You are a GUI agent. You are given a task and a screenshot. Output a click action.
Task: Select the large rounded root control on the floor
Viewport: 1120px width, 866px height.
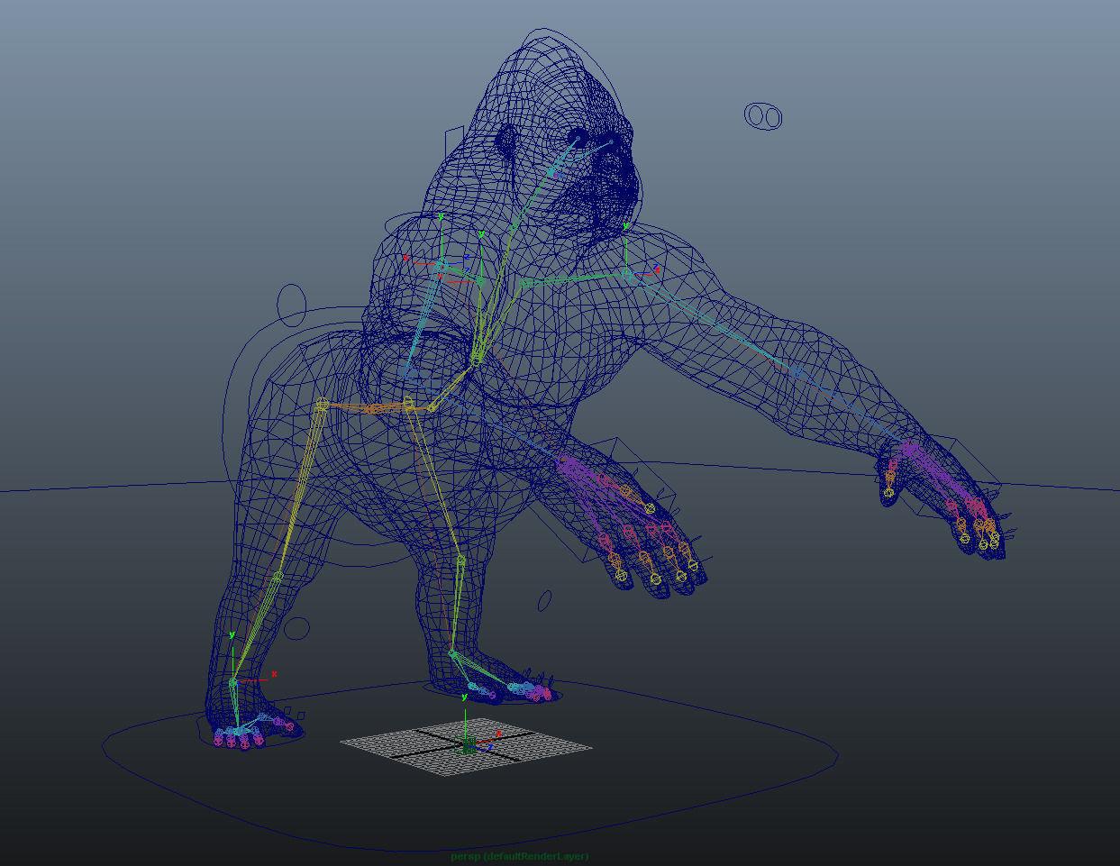coord(470,764)
